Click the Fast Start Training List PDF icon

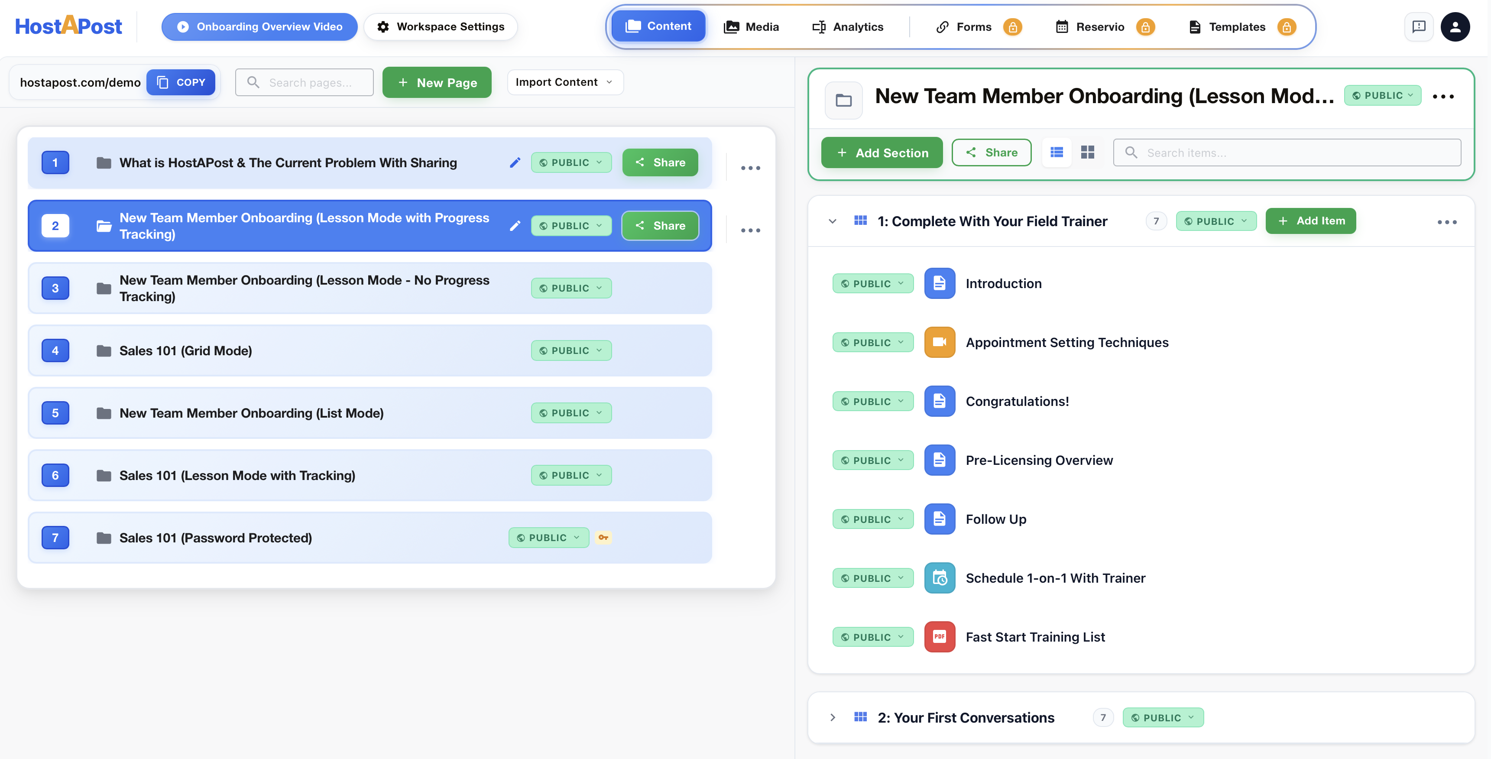point(940,637)
